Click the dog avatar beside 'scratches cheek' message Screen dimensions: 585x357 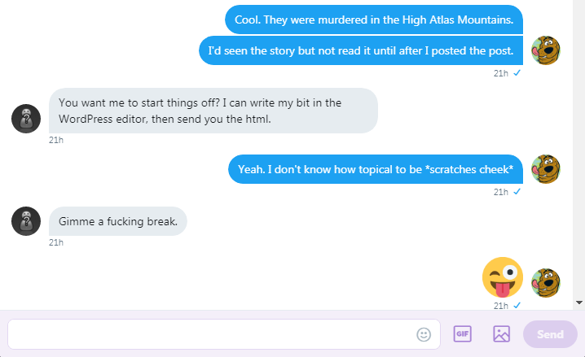tap(545, 169)
